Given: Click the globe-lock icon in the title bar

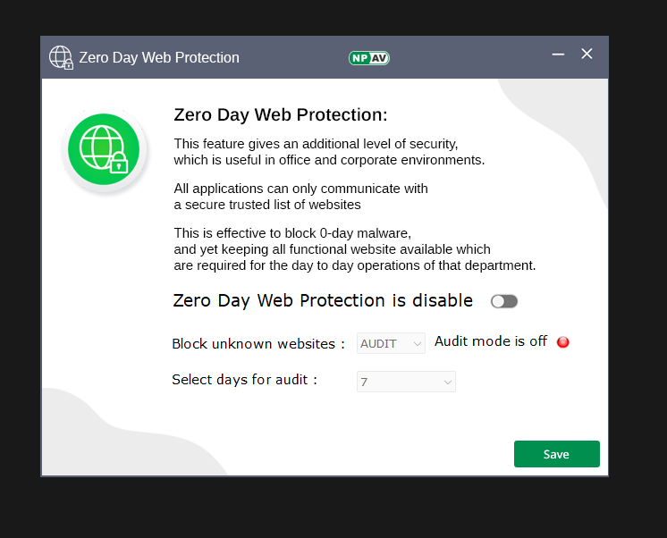Looking at the screenshot, I should [x=61, y=57].
